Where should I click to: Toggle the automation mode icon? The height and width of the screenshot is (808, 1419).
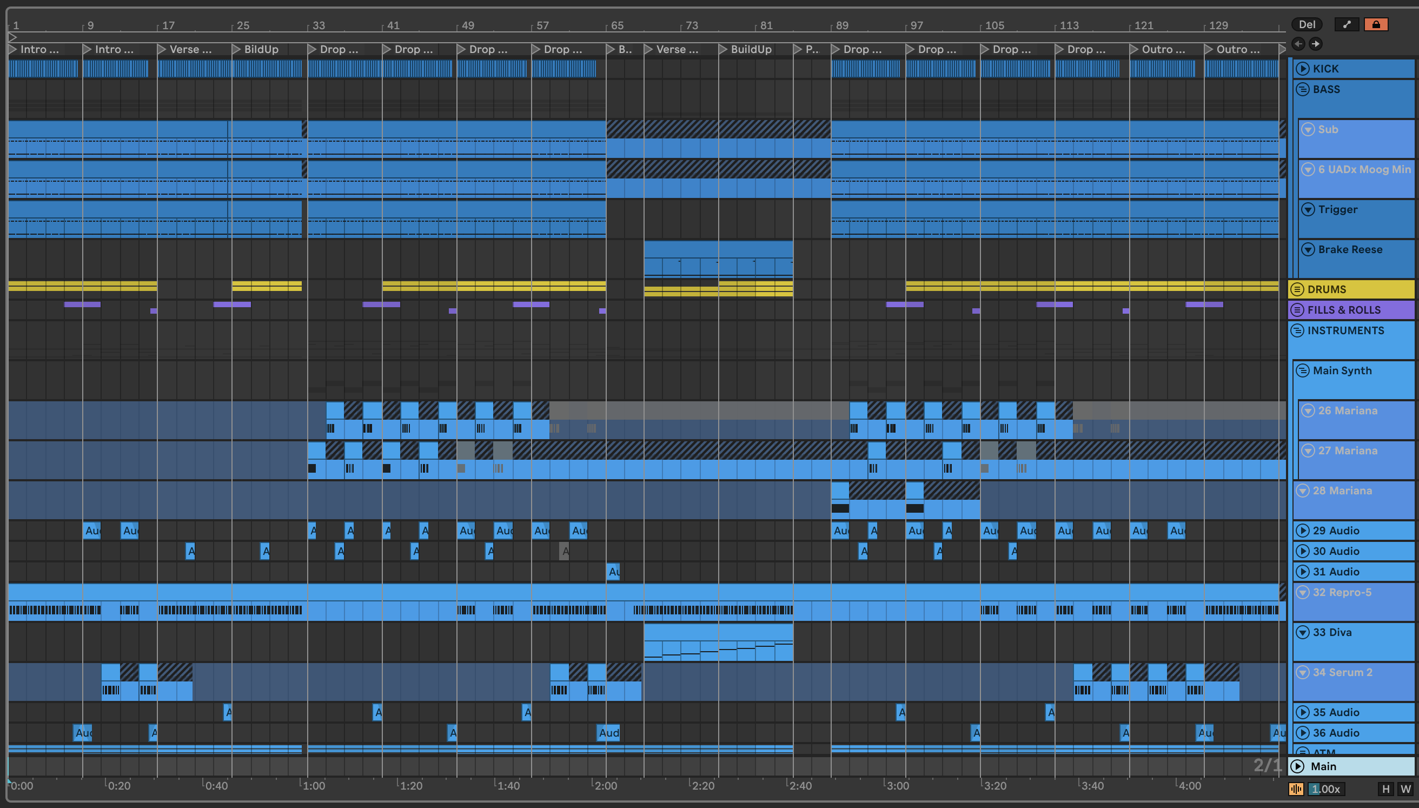point(1346,24)
